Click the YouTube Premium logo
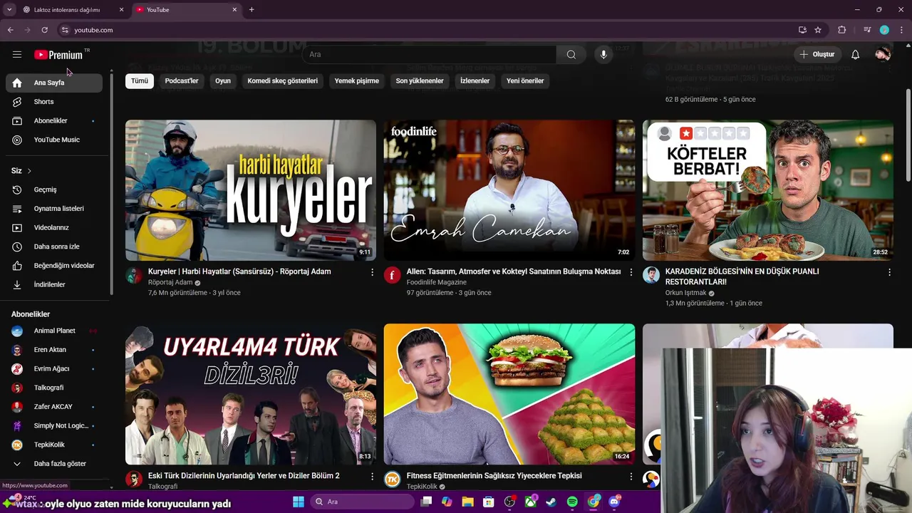Viewport: 912px width, 513px height. click(x=58, y=55)
